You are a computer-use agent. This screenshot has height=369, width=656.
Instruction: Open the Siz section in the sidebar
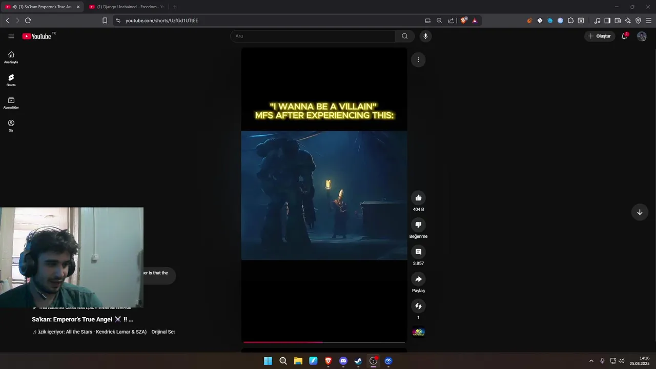tap(11, 126)
